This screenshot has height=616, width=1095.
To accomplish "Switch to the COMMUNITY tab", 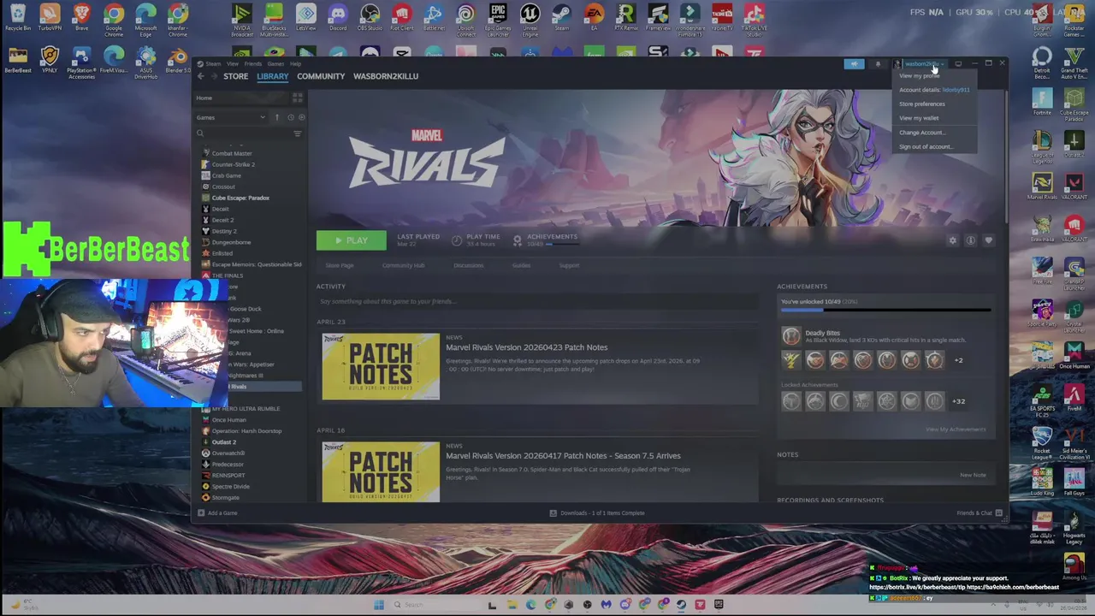I will point(321,76).
